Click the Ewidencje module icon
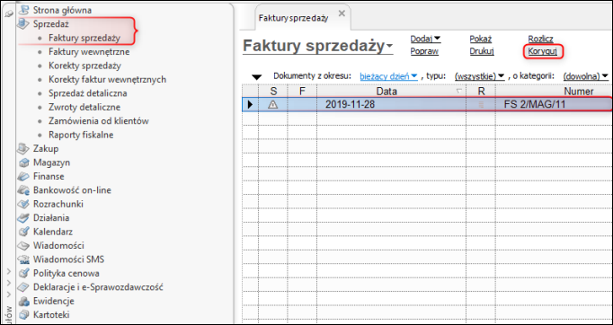The image size is (613, 325). (x=24, y=301)
